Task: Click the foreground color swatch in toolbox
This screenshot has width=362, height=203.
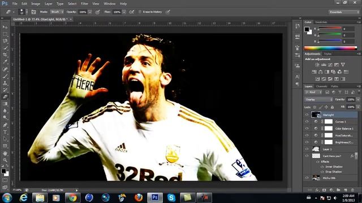Action: coord(3,171)
